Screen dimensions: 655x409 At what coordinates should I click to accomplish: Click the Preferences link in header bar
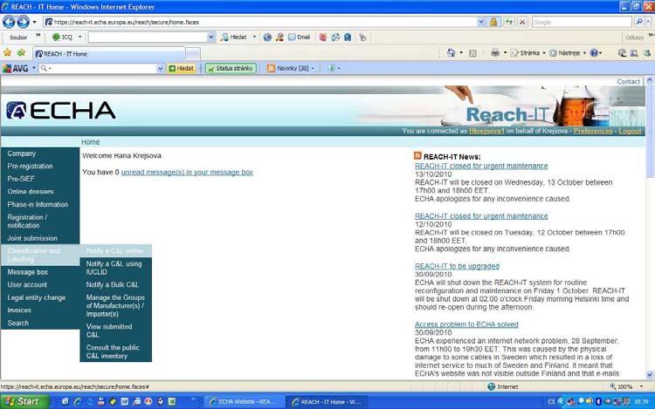click(x=593, y=131)
